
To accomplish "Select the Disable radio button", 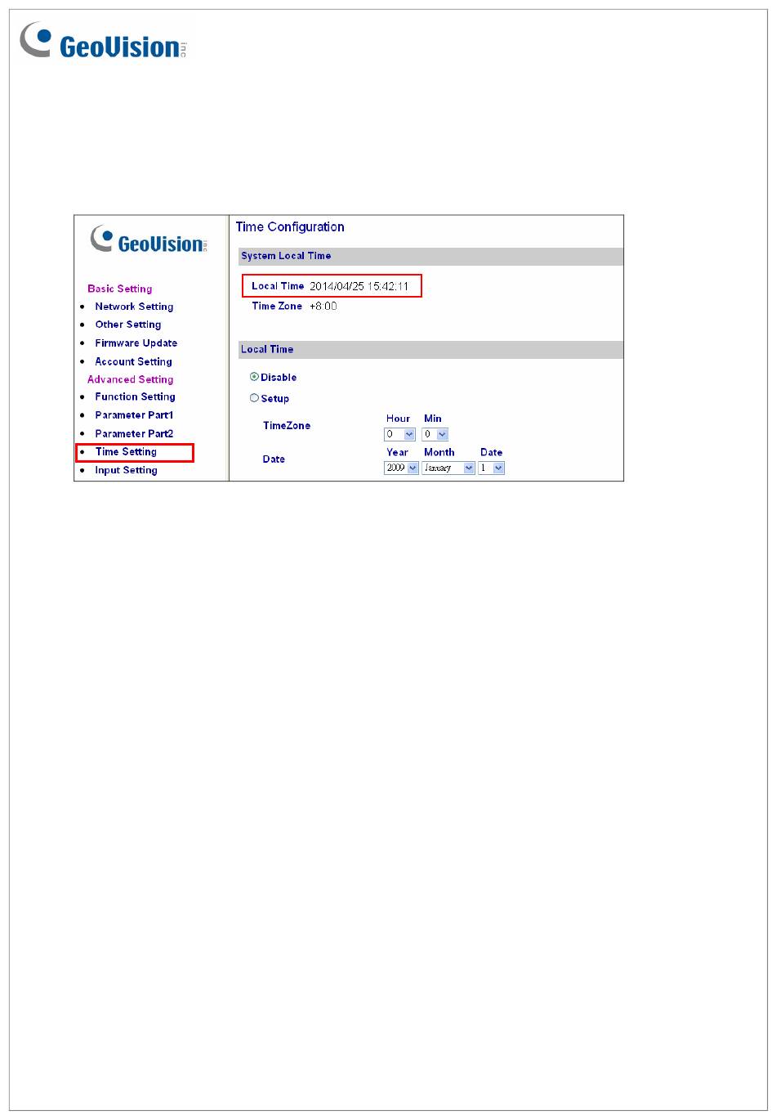I will tap(254, 377).
